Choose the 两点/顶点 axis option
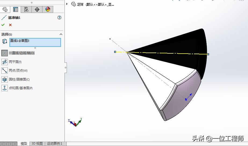248x146 pixels. coord(5,71)
